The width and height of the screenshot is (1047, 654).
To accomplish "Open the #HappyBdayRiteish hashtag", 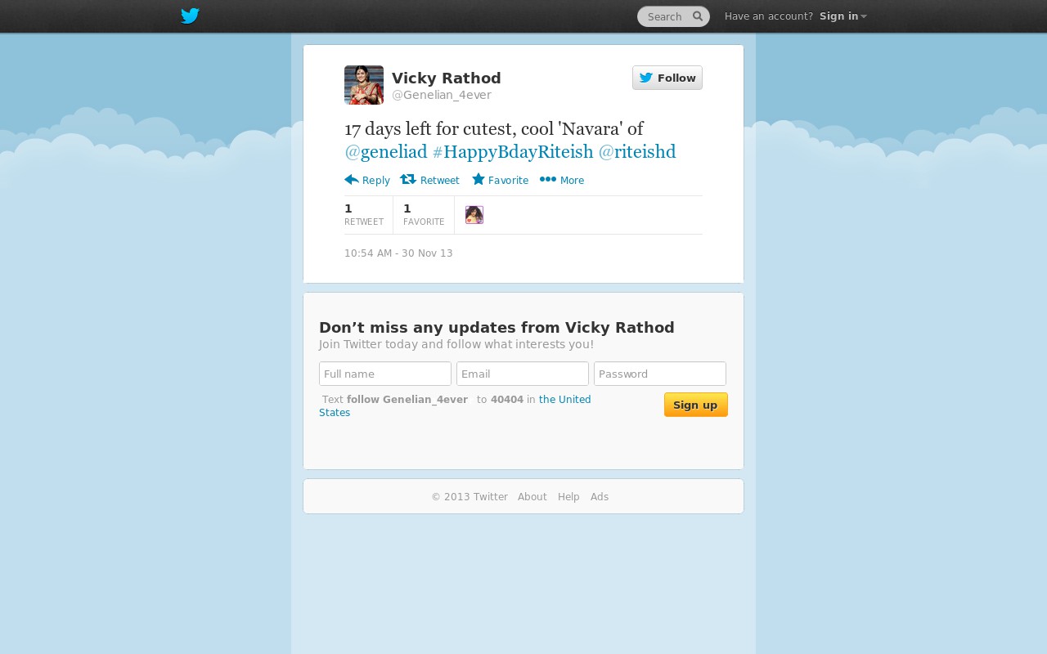I will click(513, 152).
